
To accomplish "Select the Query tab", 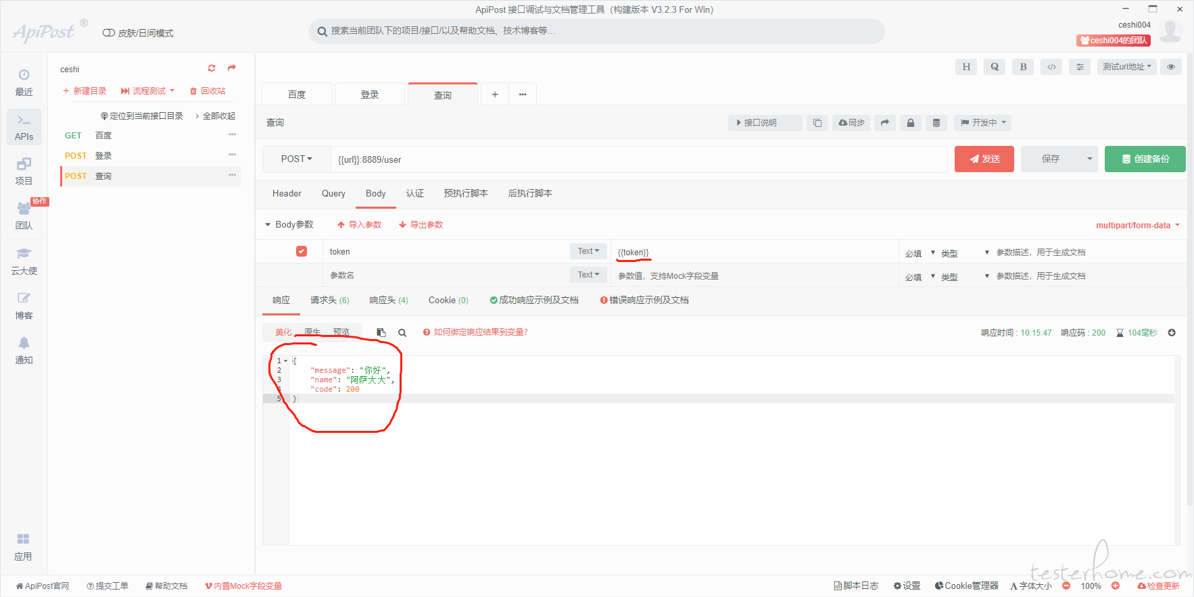I will pyautogui.click(x=333, y=194).
